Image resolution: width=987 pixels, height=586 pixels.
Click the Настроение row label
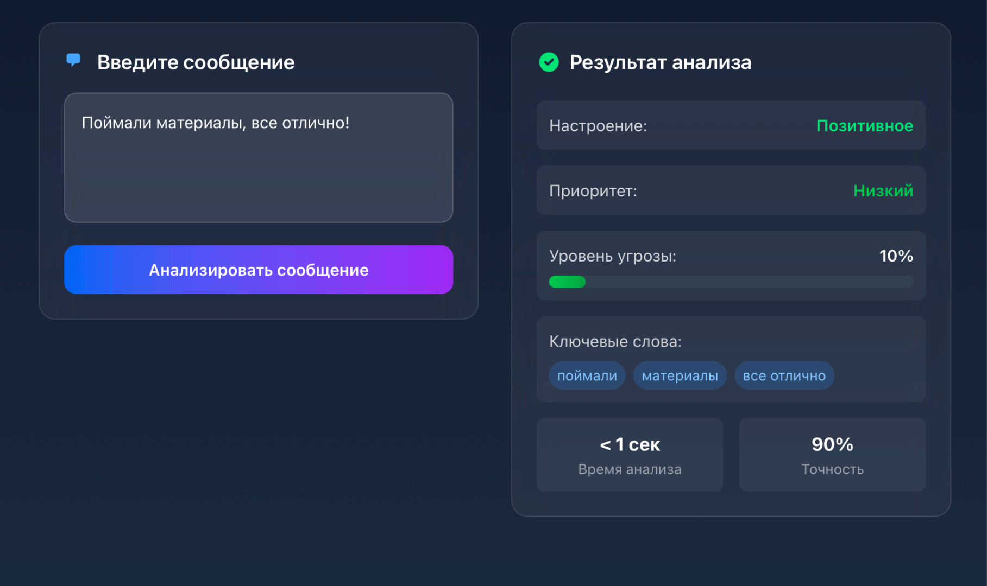point(598,125)
